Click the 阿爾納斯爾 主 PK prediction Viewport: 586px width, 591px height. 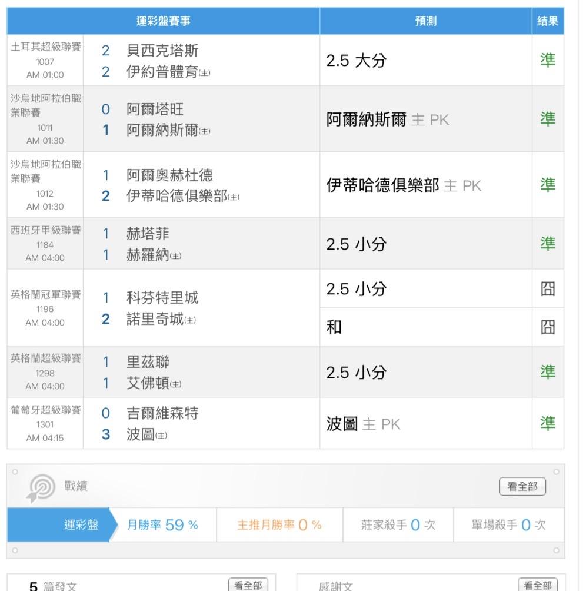point(387,120)
